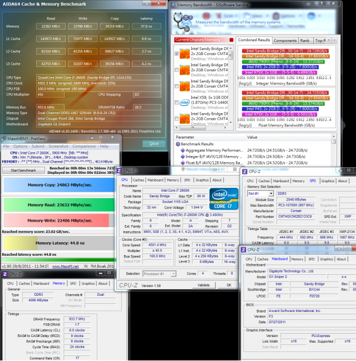The image size is (356, 361).
Task: Open the Slot #1 dropdown in CPU-Z SPD
Action: pos(271,193)
